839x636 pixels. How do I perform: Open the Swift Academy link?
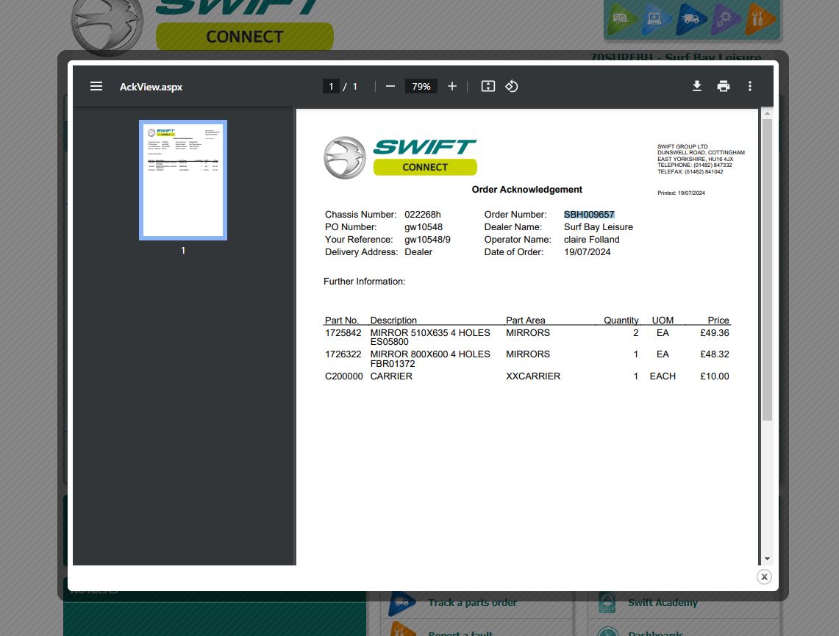[663, 602]
